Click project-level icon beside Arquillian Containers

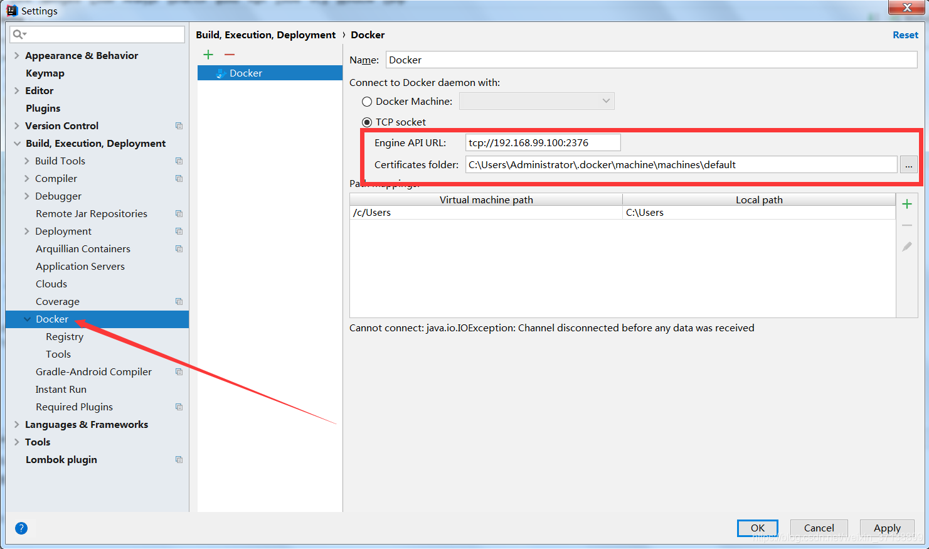(179, 249)
